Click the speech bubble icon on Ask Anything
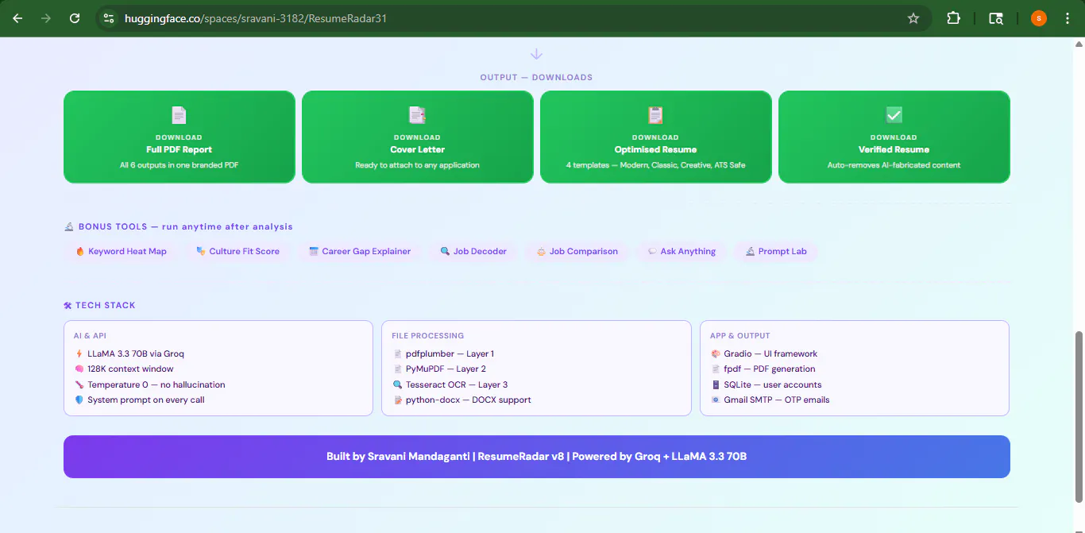The height and width of the screenshot is (533, 1085). point(652,251)
